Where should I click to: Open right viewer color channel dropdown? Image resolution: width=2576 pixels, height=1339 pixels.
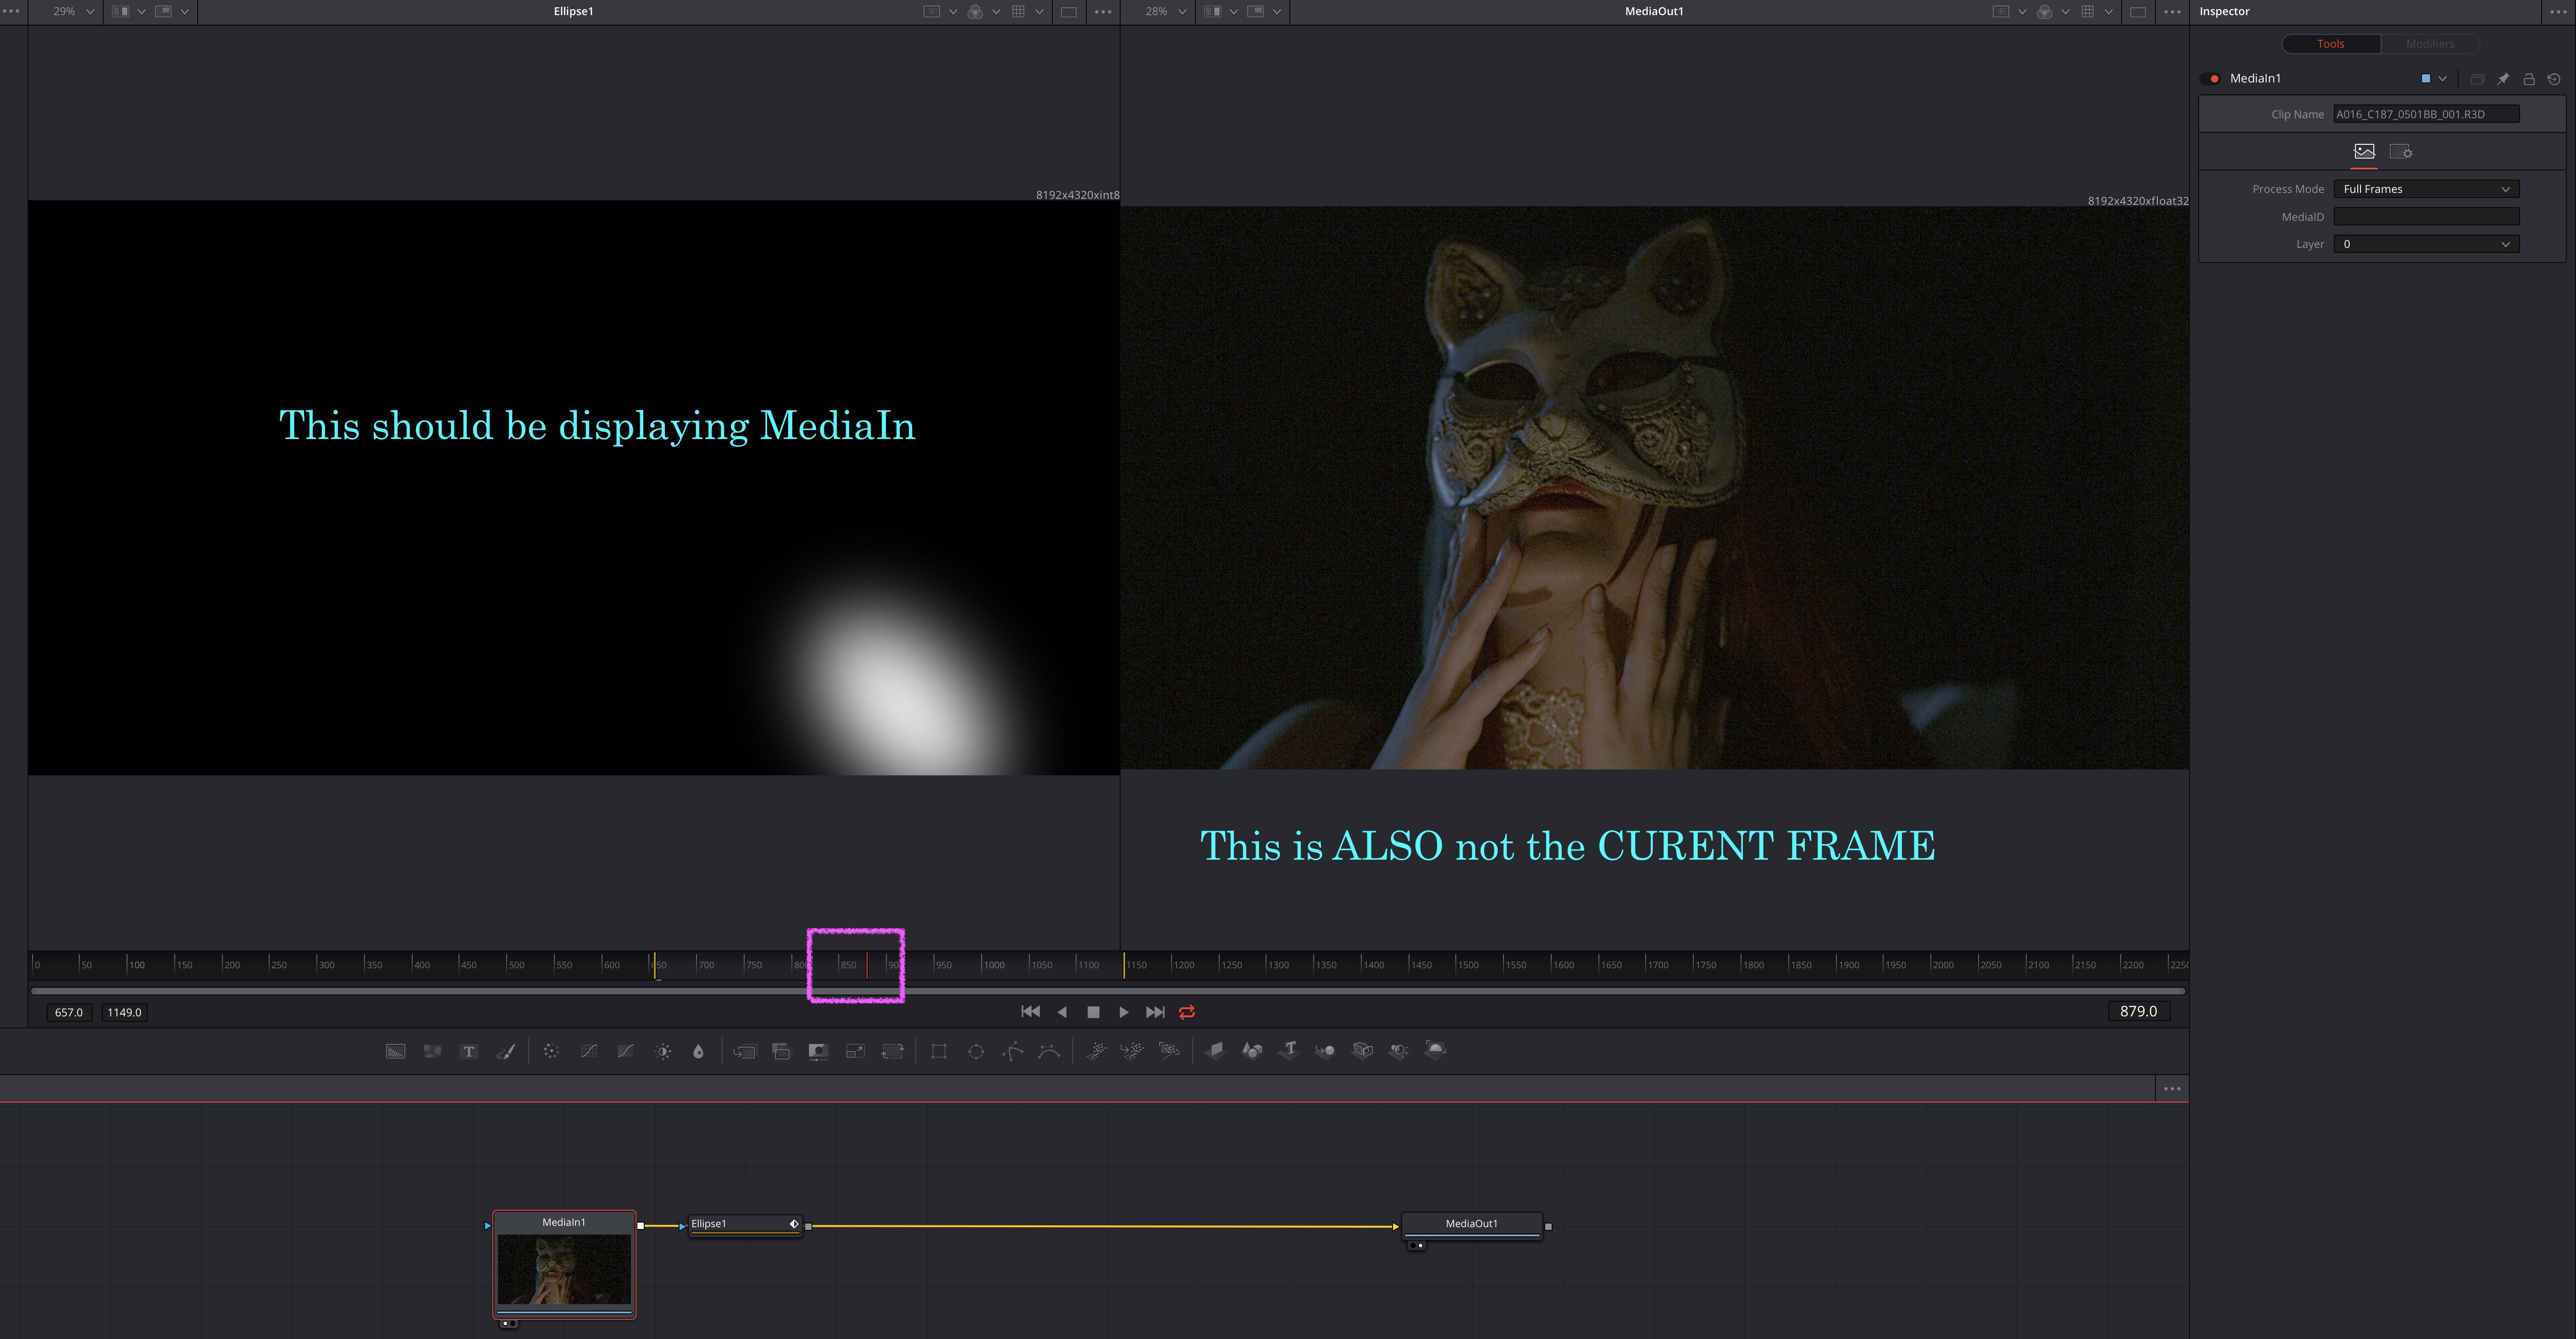point(2065,12)
